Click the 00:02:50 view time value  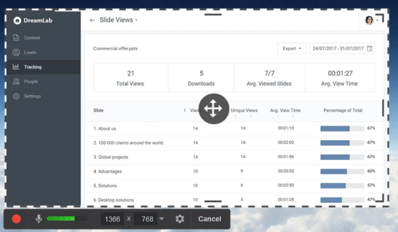[x=286, y=185]
